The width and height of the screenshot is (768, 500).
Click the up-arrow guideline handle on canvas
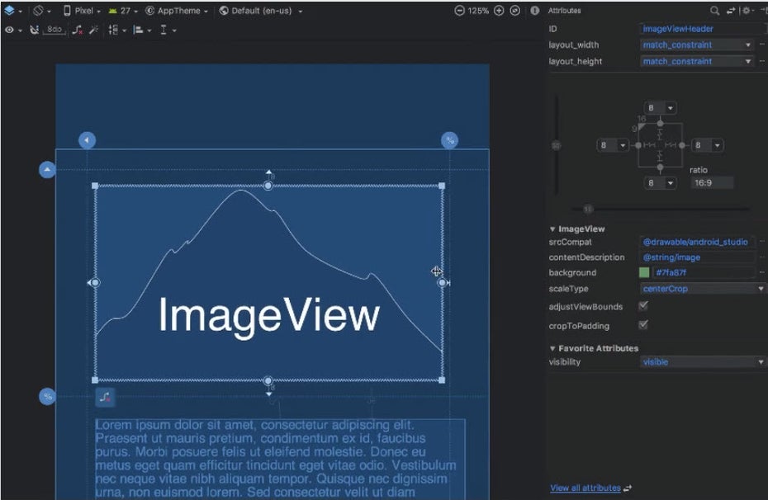click(47, 170)
